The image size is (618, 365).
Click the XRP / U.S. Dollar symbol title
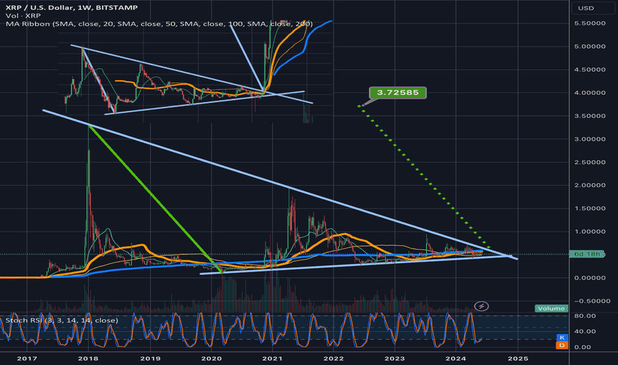click(72, 7)
